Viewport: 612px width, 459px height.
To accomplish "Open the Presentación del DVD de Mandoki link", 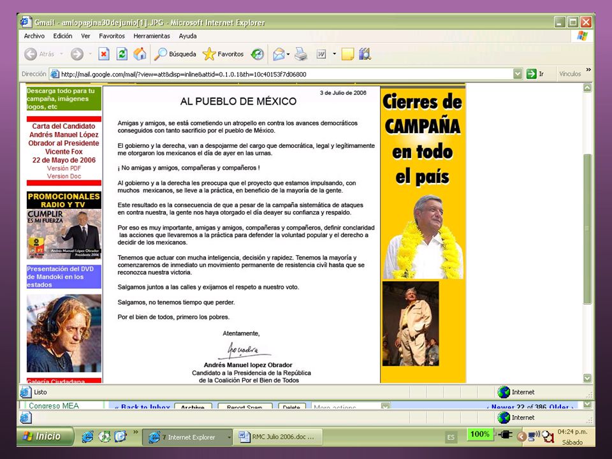I will tap(64, 277).
